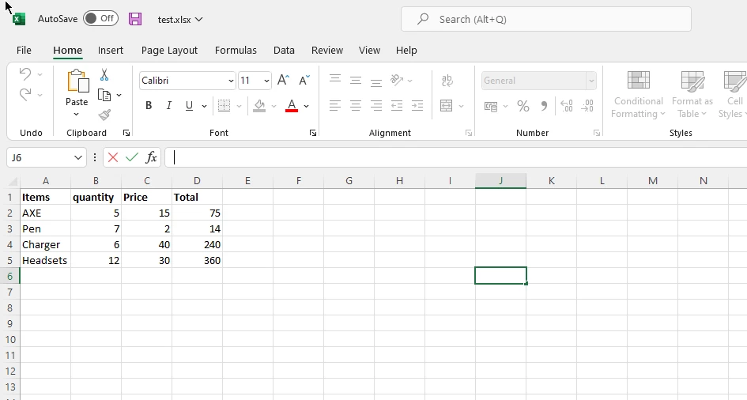The width and height of the screenshot is (747, 400).
Task: Click the Cut scissors icon
Action: 104,75
